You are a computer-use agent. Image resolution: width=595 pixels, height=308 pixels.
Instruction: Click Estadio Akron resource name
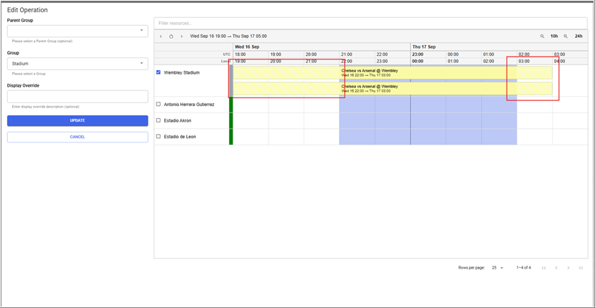point(177,121)
